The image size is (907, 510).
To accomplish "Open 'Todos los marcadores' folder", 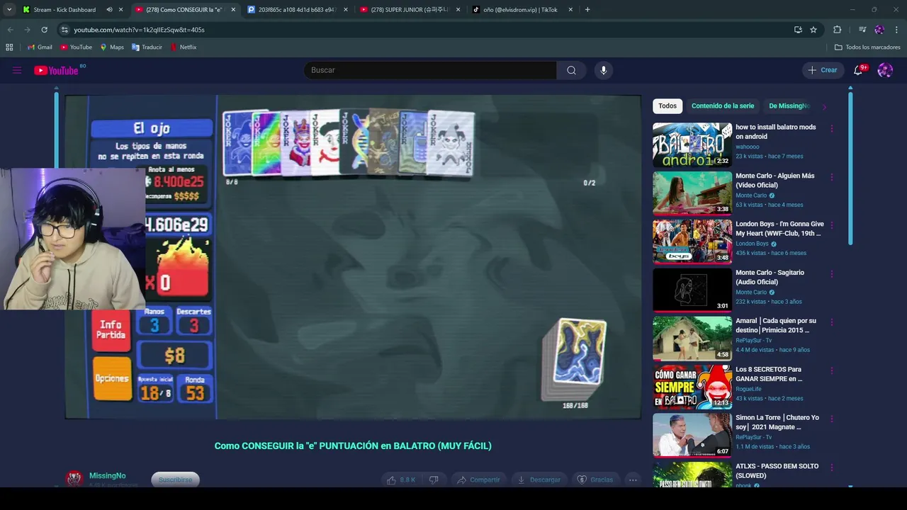I will coord(867,47).
